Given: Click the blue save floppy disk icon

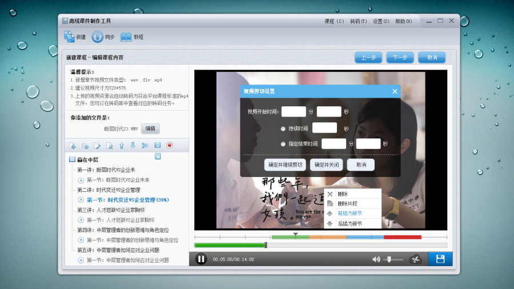Looking at the screenshot, I should click(x=440, y=259).
